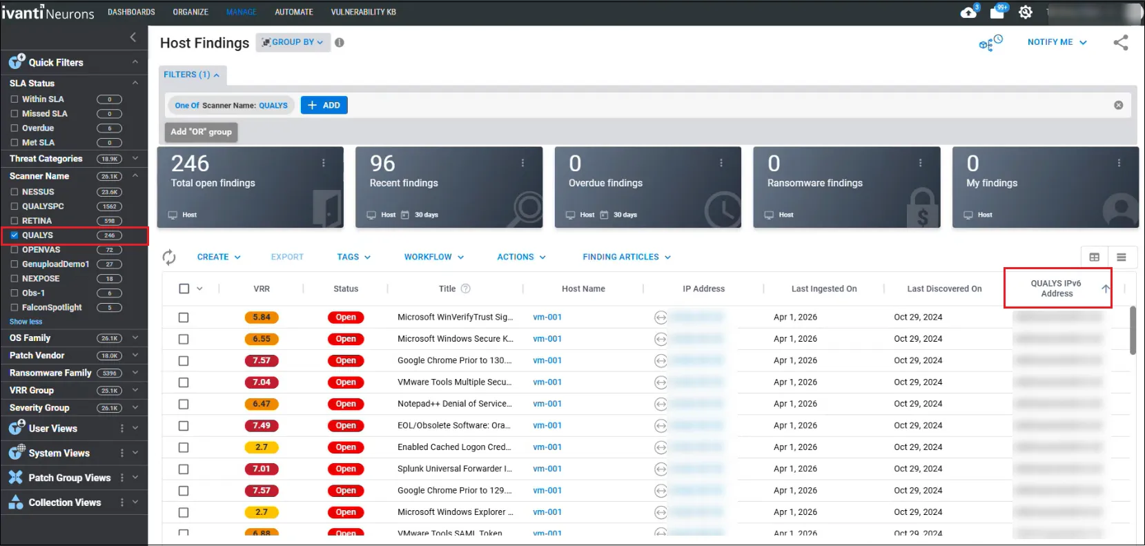Click the VRR column header
The height and width of the screenshot is (546, 1145).
(262, 289)
